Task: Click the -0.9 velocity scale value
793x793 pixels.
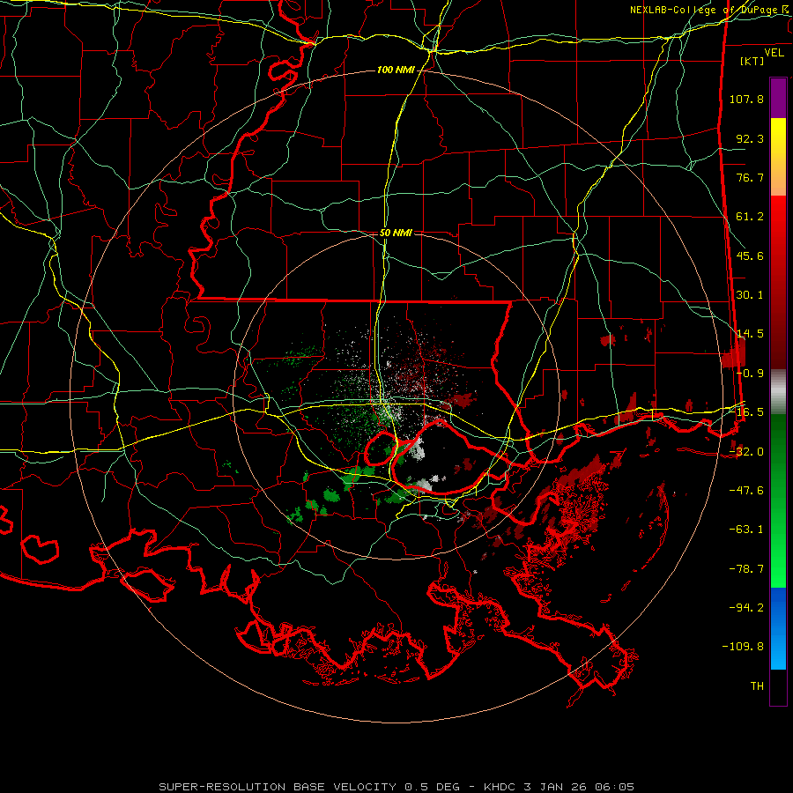Action: [750, 374]
